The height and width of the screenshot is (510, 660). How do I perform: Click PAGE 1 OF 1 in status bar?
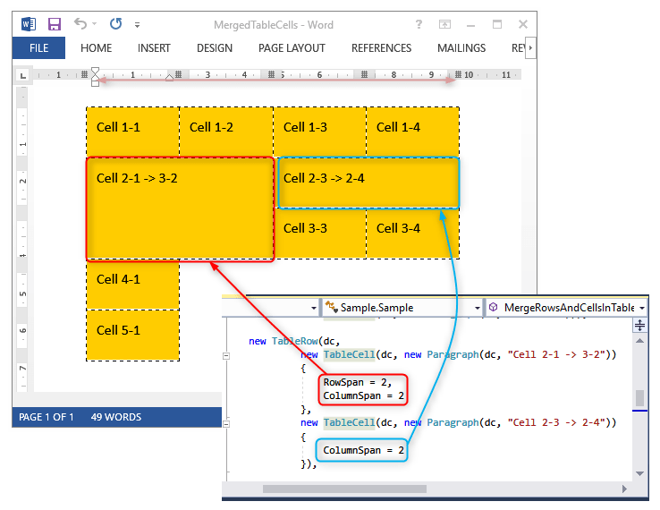coord(47,417)
